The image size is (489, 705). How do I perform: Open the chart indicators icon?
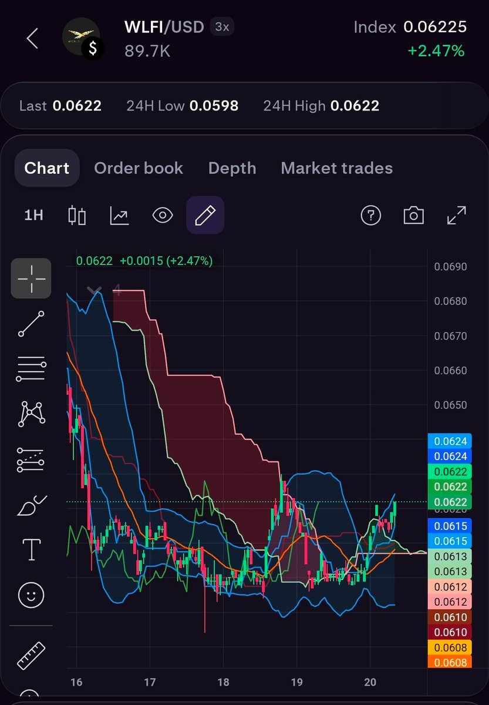click(120, 216)
